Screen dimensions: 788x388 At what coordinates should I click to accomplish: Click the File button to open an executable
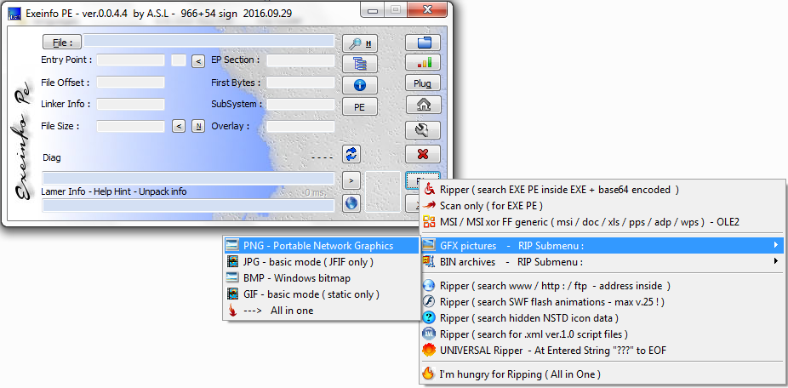[x=62, y=42]
